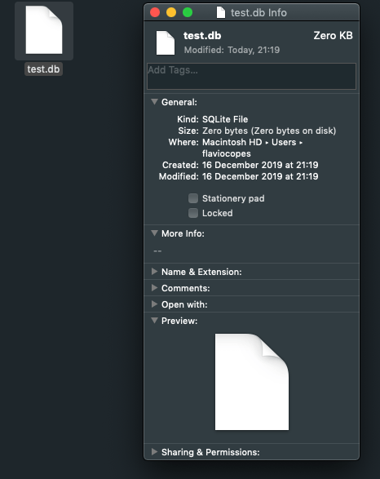
Task: Click the SQLite File kind text
Action: [225, 119]
